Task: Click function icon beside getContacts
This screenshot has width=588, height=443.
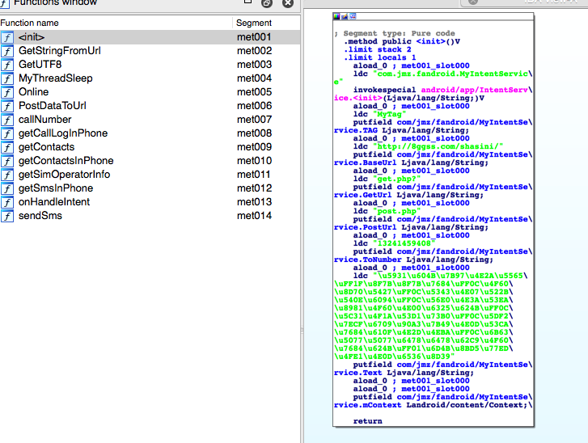Action: tap(7, 147)
